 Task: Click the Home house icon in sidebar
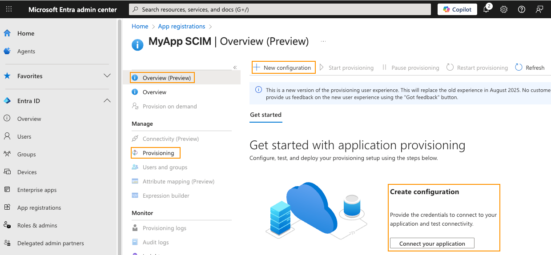[7, 33]
